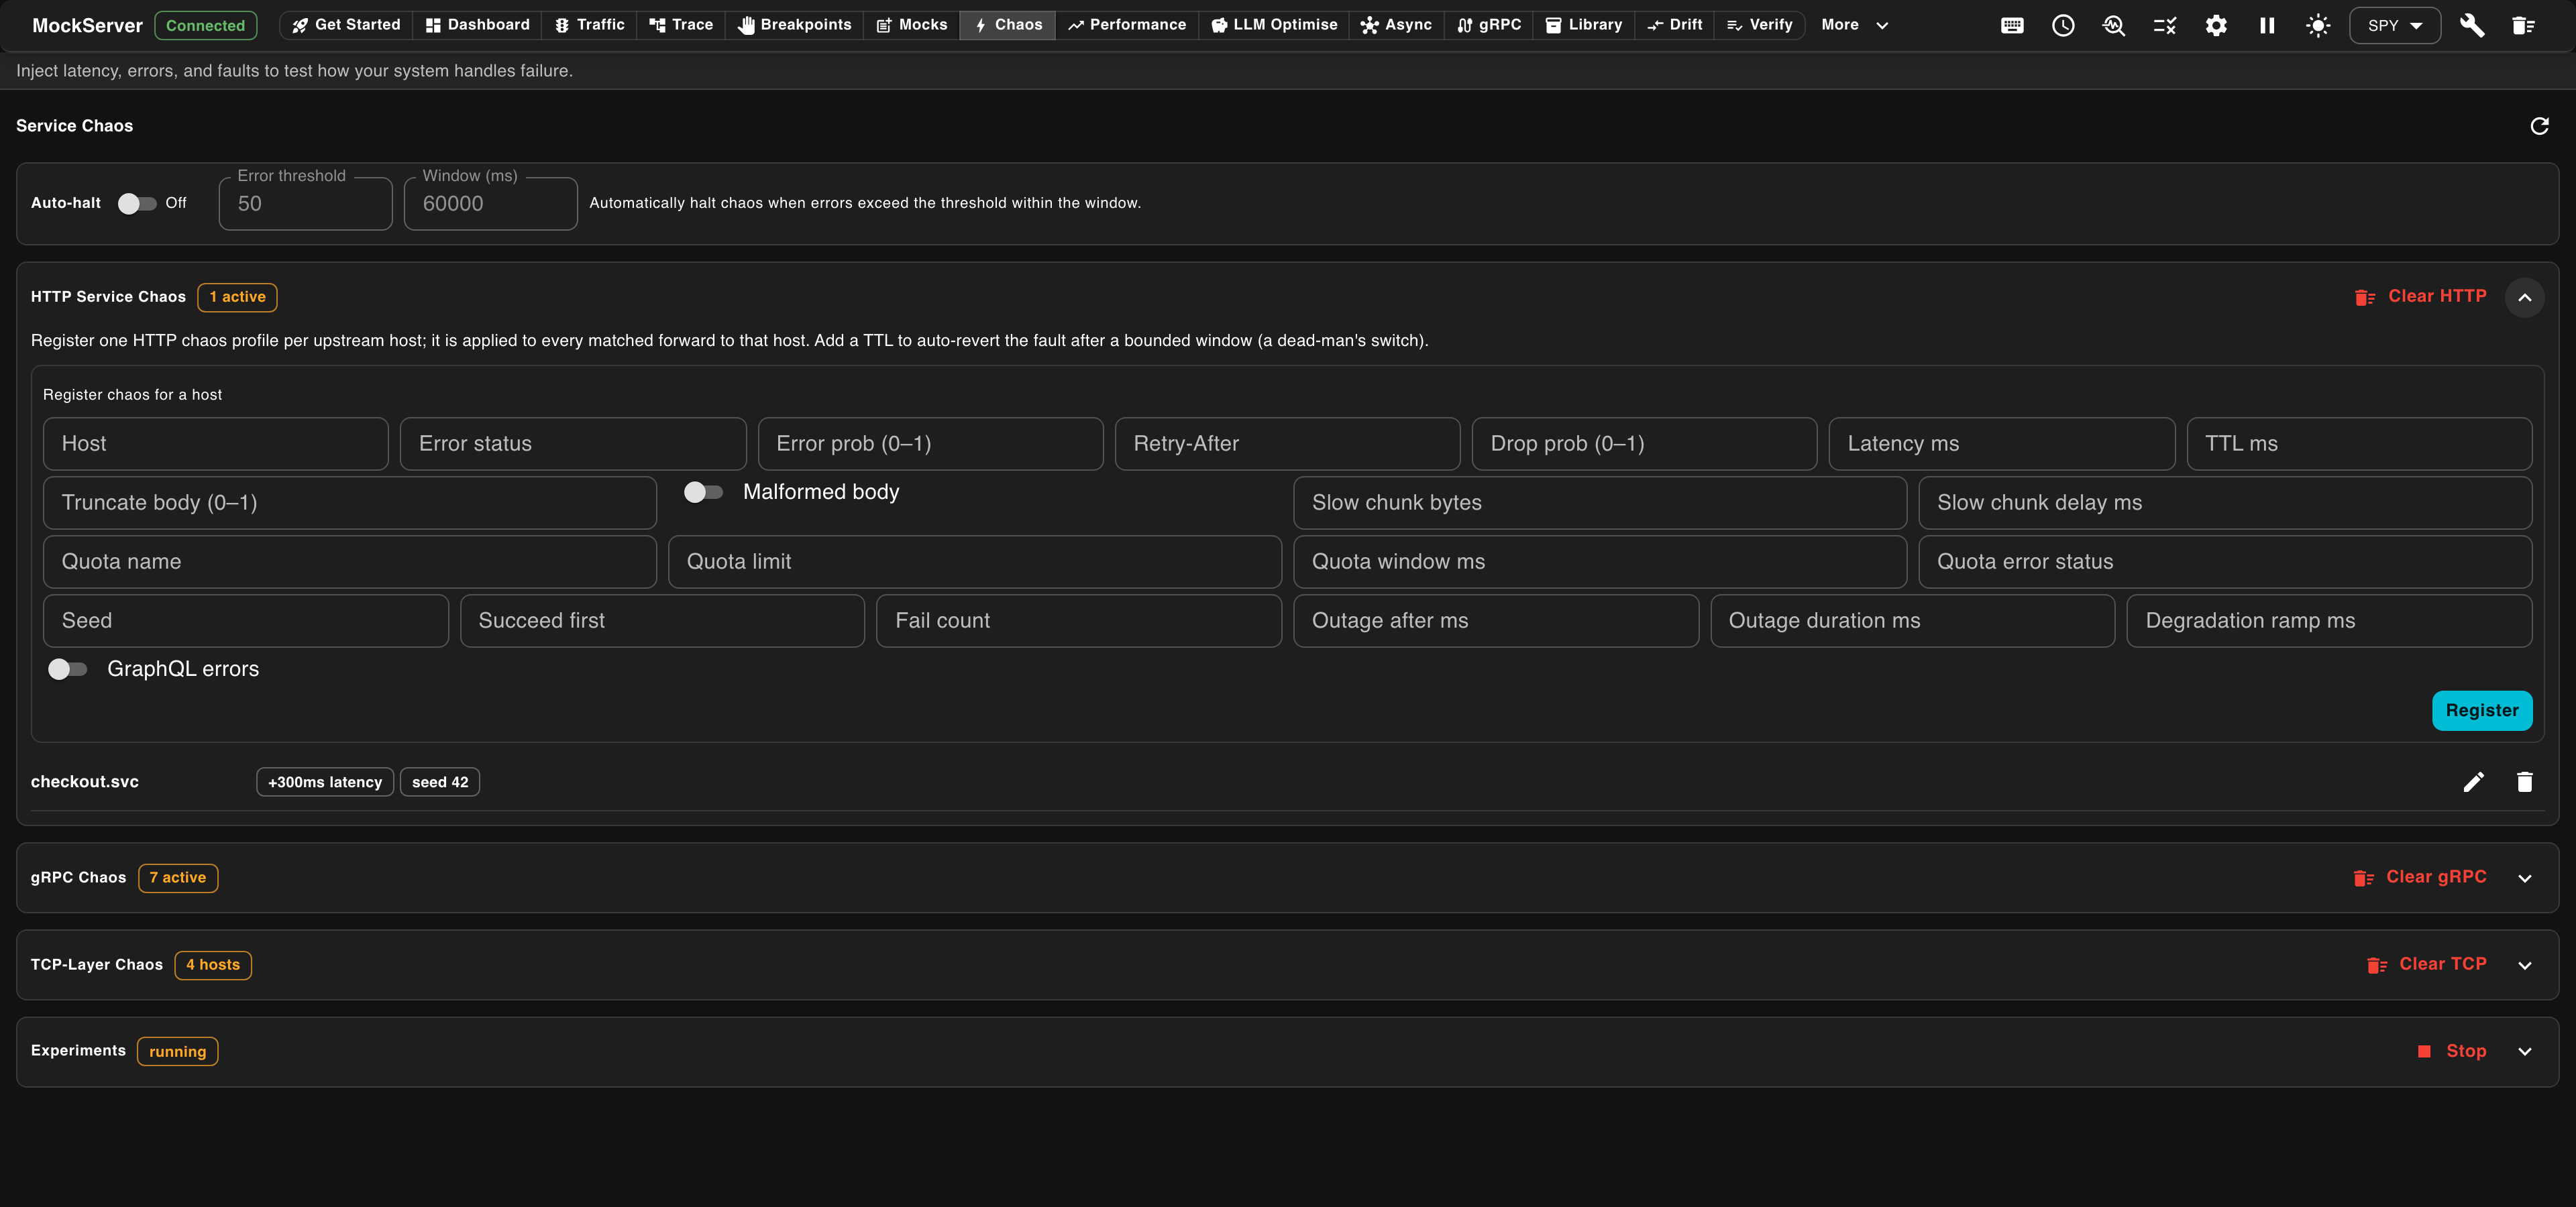Edit the checkout.svc chaos profile
This screenshot has height=1207, width=2576.
[x=2474, y=783]
